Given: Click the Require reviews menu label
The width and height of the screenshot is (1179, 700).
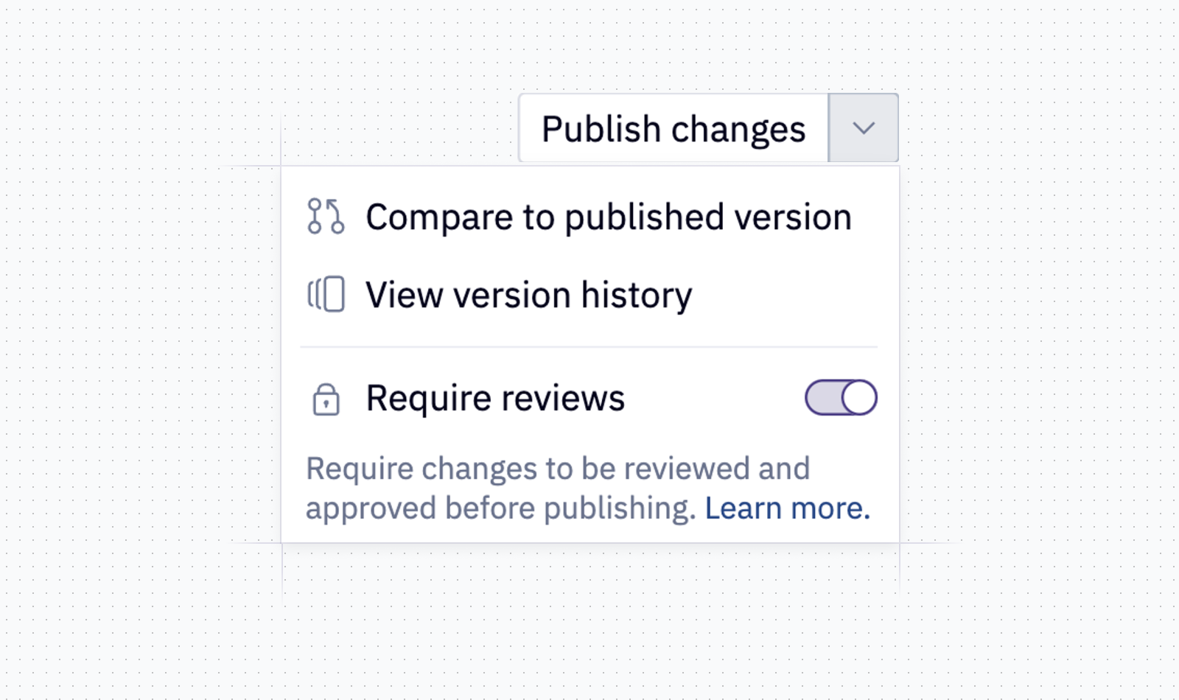Looking at the screenshot, I should 494,398.
